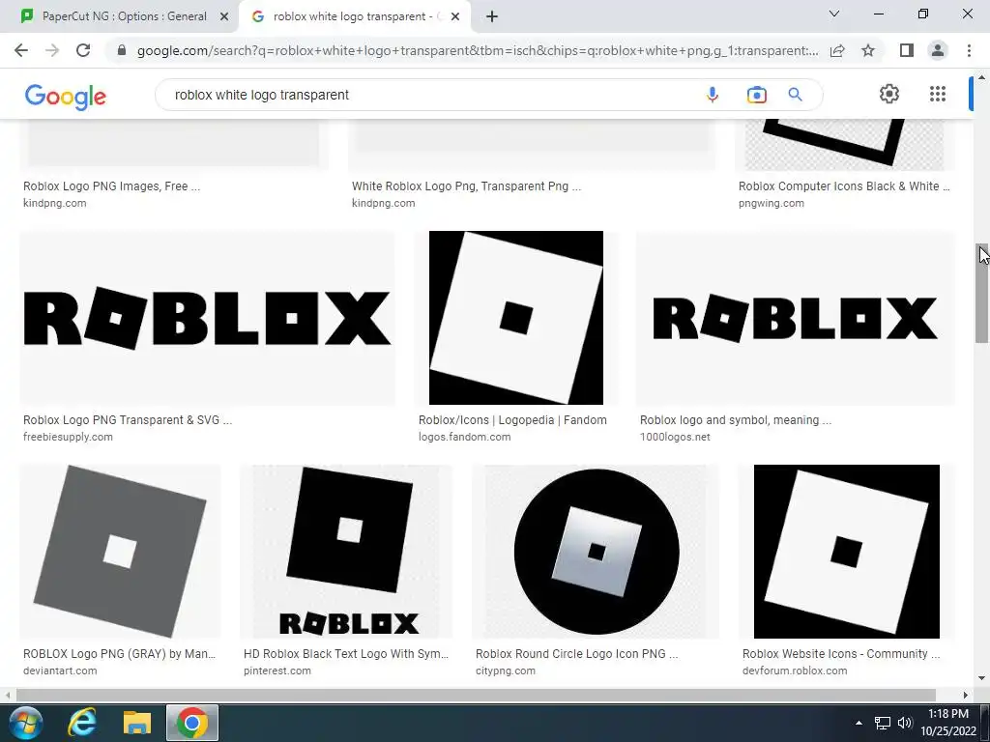Open the pinterest black text logo image

click(x=346, y=552)
